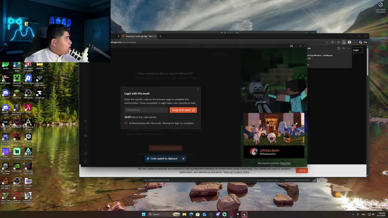388x218 pixels.
Task: Click the Login button on CurseForge website
Action: (x=356, y=50)
